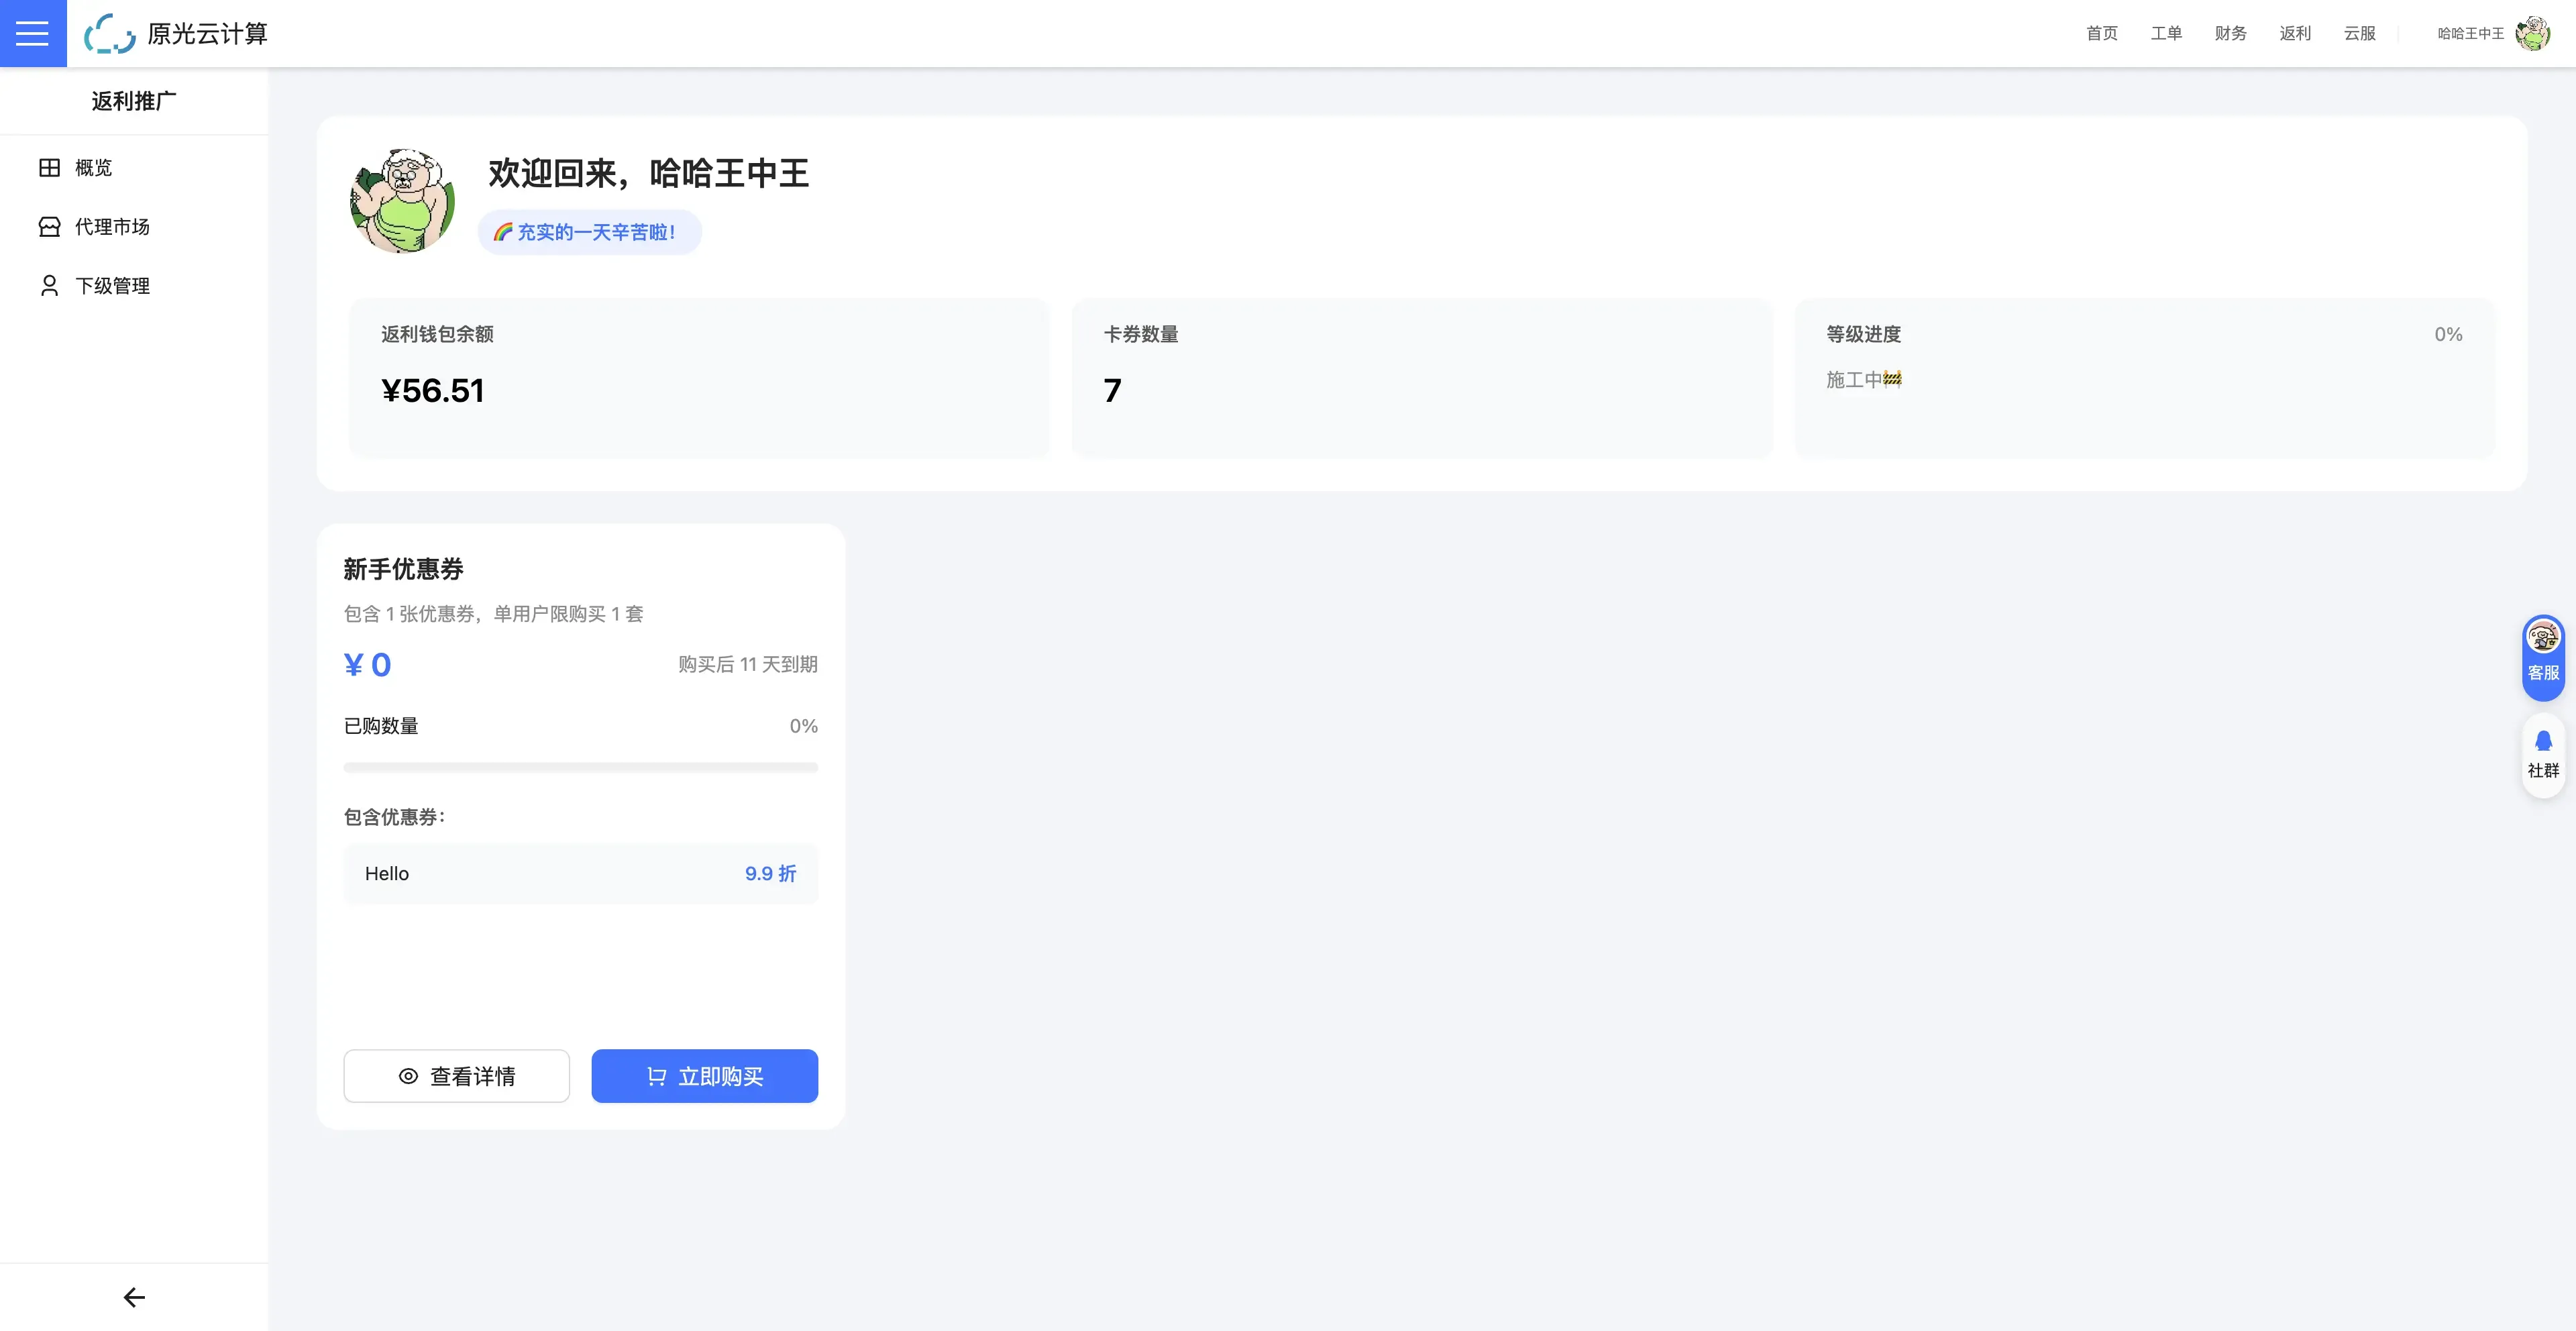Switch to the 财务 tab
Viewport: 2576px width, 1331px height.
pyautogui.click(x=2231, y=33)
